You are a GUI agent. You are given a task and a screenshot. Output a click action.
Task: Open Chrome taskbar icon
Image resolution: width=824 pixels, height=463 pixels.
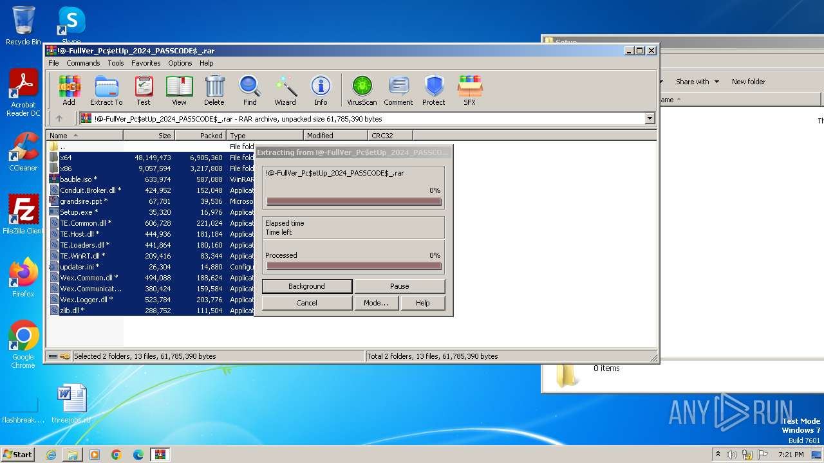click(117, 455)
